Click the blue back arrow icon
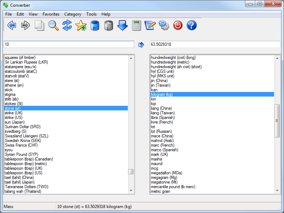The width and height of the screenshot is (284, 213). click(x=12, y=26)
